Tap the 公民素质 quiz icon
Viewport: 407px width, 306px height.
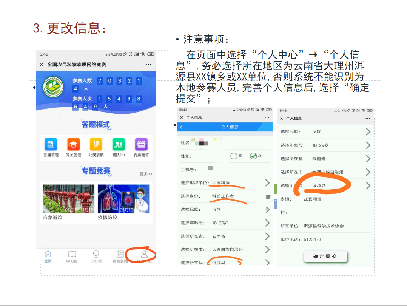tap(96, 144)
